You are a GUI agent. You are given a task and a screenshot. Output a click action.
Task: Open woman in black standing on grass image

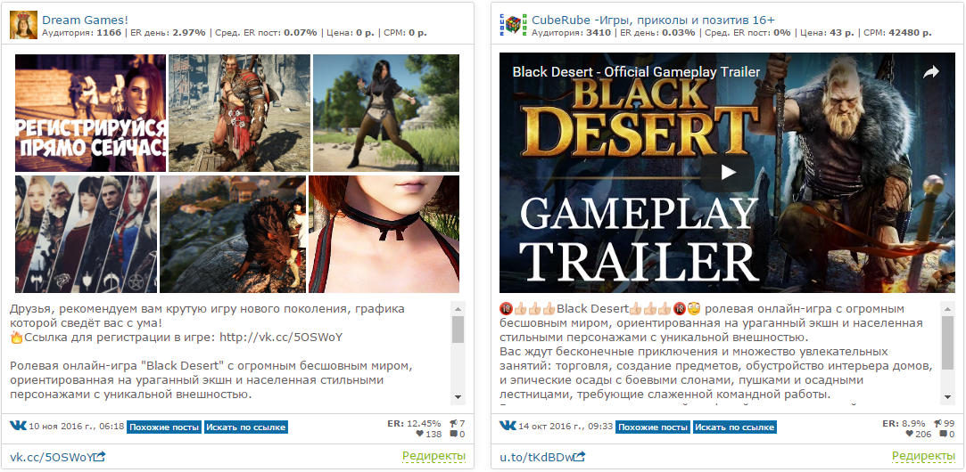(x=386, y=112)
